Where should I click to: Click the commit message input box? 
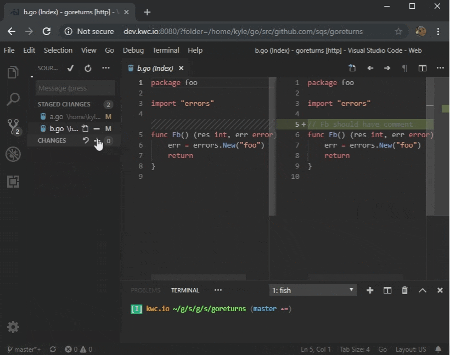[x=75, y=88]
